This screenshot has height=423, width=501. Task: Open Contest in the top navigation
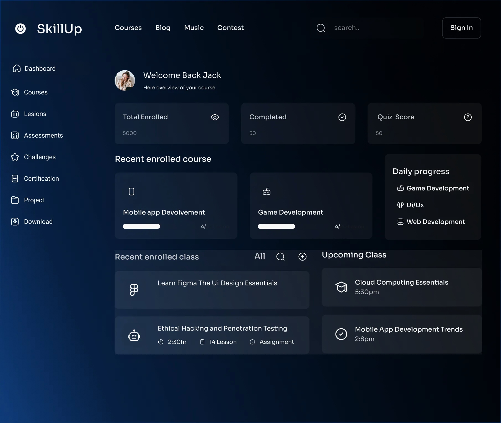[x=230, y=28]
